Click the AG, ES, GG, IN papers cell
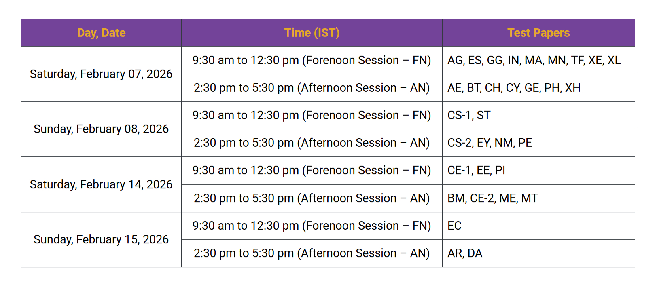657x285 pixels. click(534, 60)
